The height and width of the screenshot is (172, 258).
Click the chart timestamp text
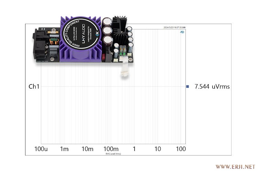click(173, 27)
